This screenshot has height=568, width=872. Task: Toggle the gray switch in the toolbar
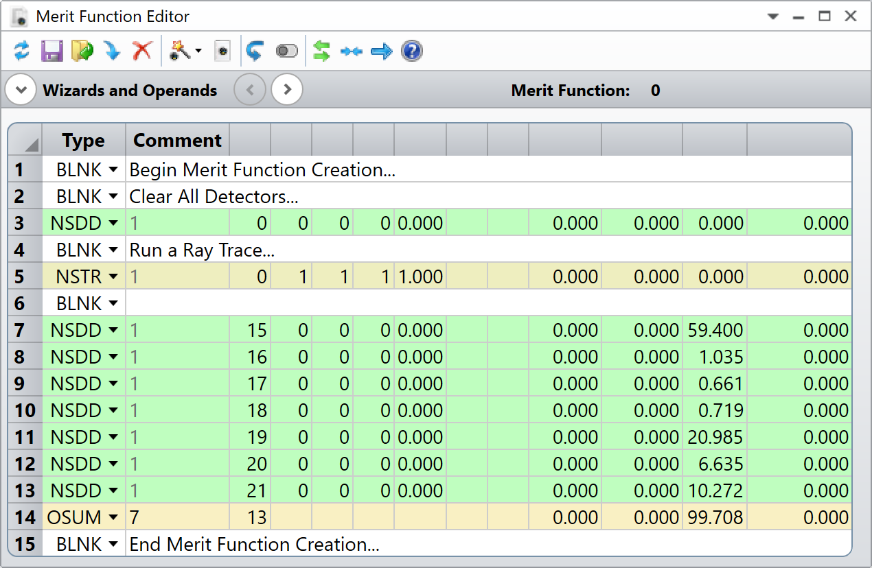tap(287, 51)
